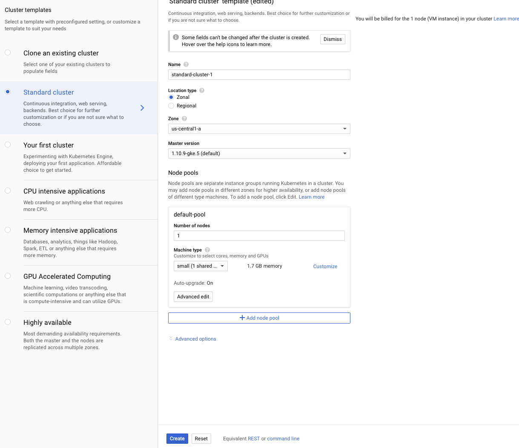Open the Master version dropdown

(x=259, y=153)
